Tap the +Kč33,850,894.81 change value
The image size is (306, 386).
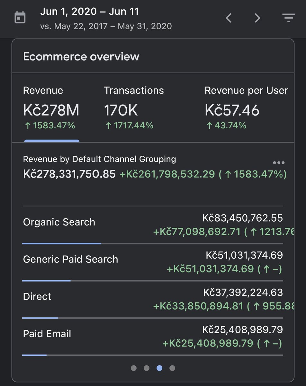(198, 306)
